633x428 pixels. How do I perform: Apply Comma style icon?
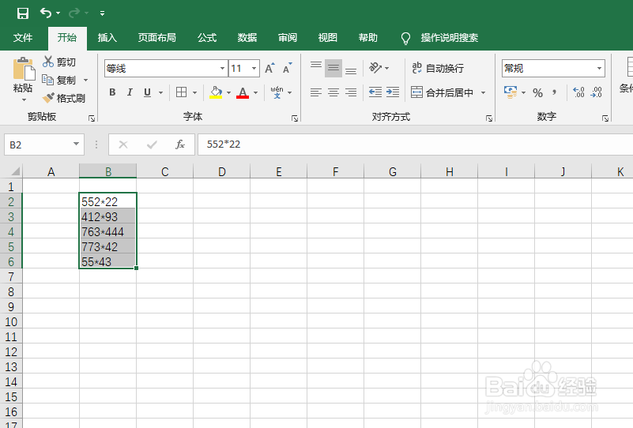555,92
